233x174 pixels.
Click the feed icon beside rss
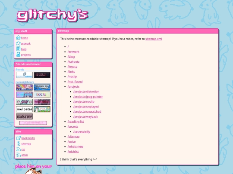19,149
